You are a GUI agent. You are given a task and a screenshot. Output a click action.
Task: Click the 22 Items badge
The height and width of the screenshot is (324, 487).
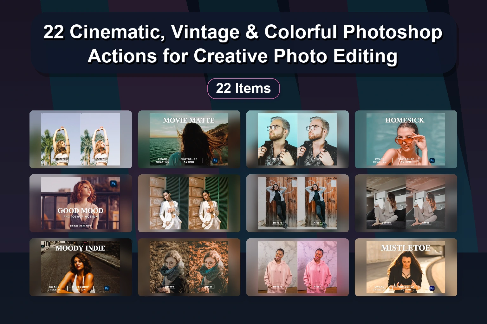pos(243,89)
